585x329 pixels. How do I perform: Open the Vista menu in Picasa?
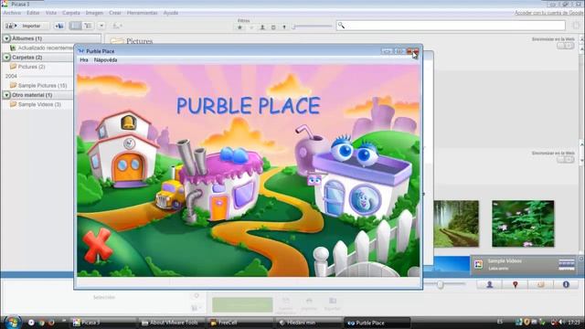click(x=51, y=13)
